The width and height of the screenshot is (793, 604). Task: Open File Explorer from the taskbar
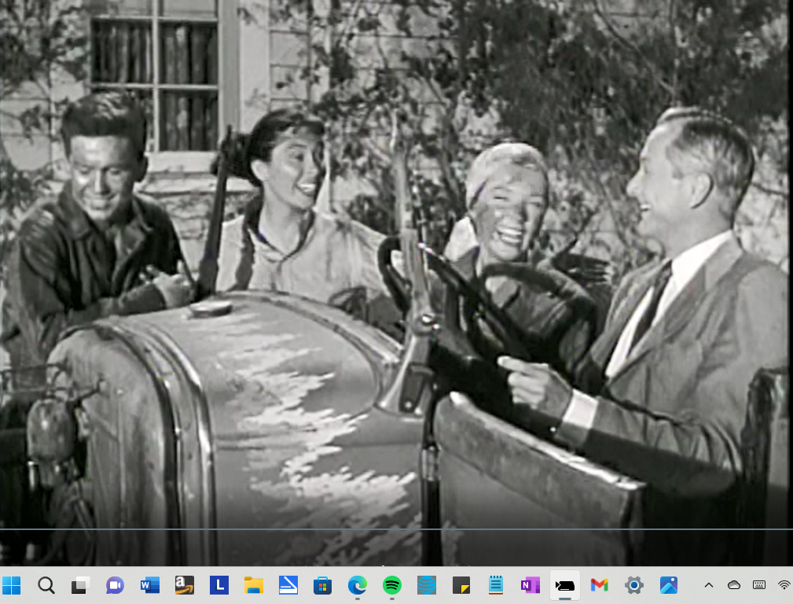tap(253, 585)
